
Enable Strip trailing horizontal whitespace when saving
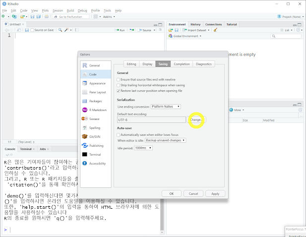tap(118, 85)
